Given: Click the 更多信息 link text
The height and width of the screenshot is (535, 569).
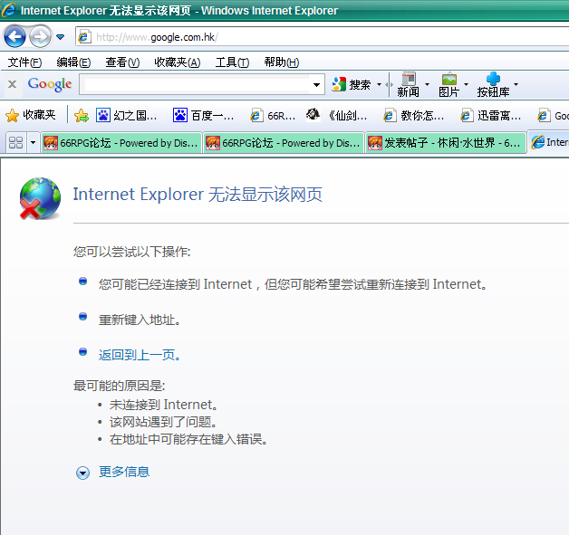Looking at the screenshot, I should pyautogui.click(x=124, y=472).
